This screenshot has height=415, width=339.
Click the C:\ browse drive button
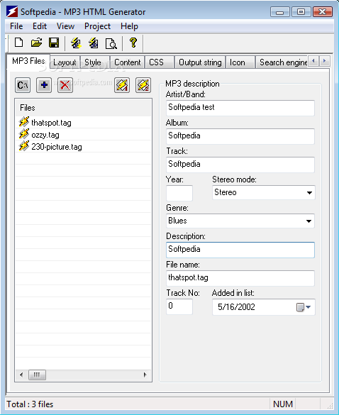click(x=23, y=85)
